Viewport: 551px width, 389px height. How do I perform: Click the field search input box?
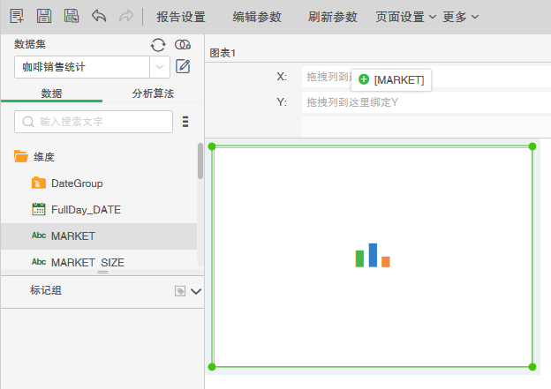tap(95, 122)
